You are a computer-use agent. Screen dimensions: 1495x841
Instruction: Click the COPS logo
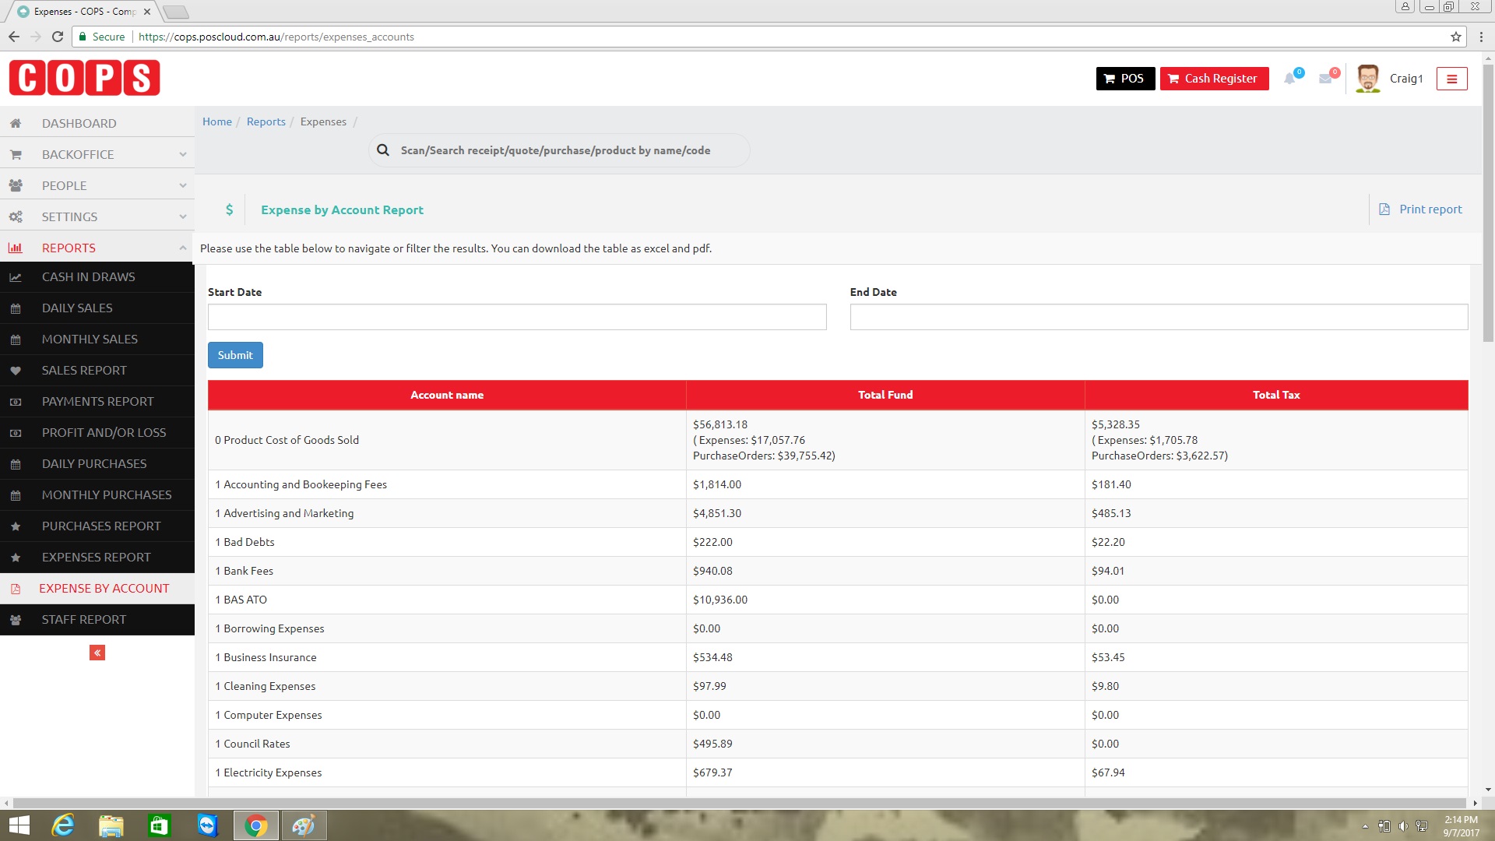pyautogui.click(x=84, y=78)
